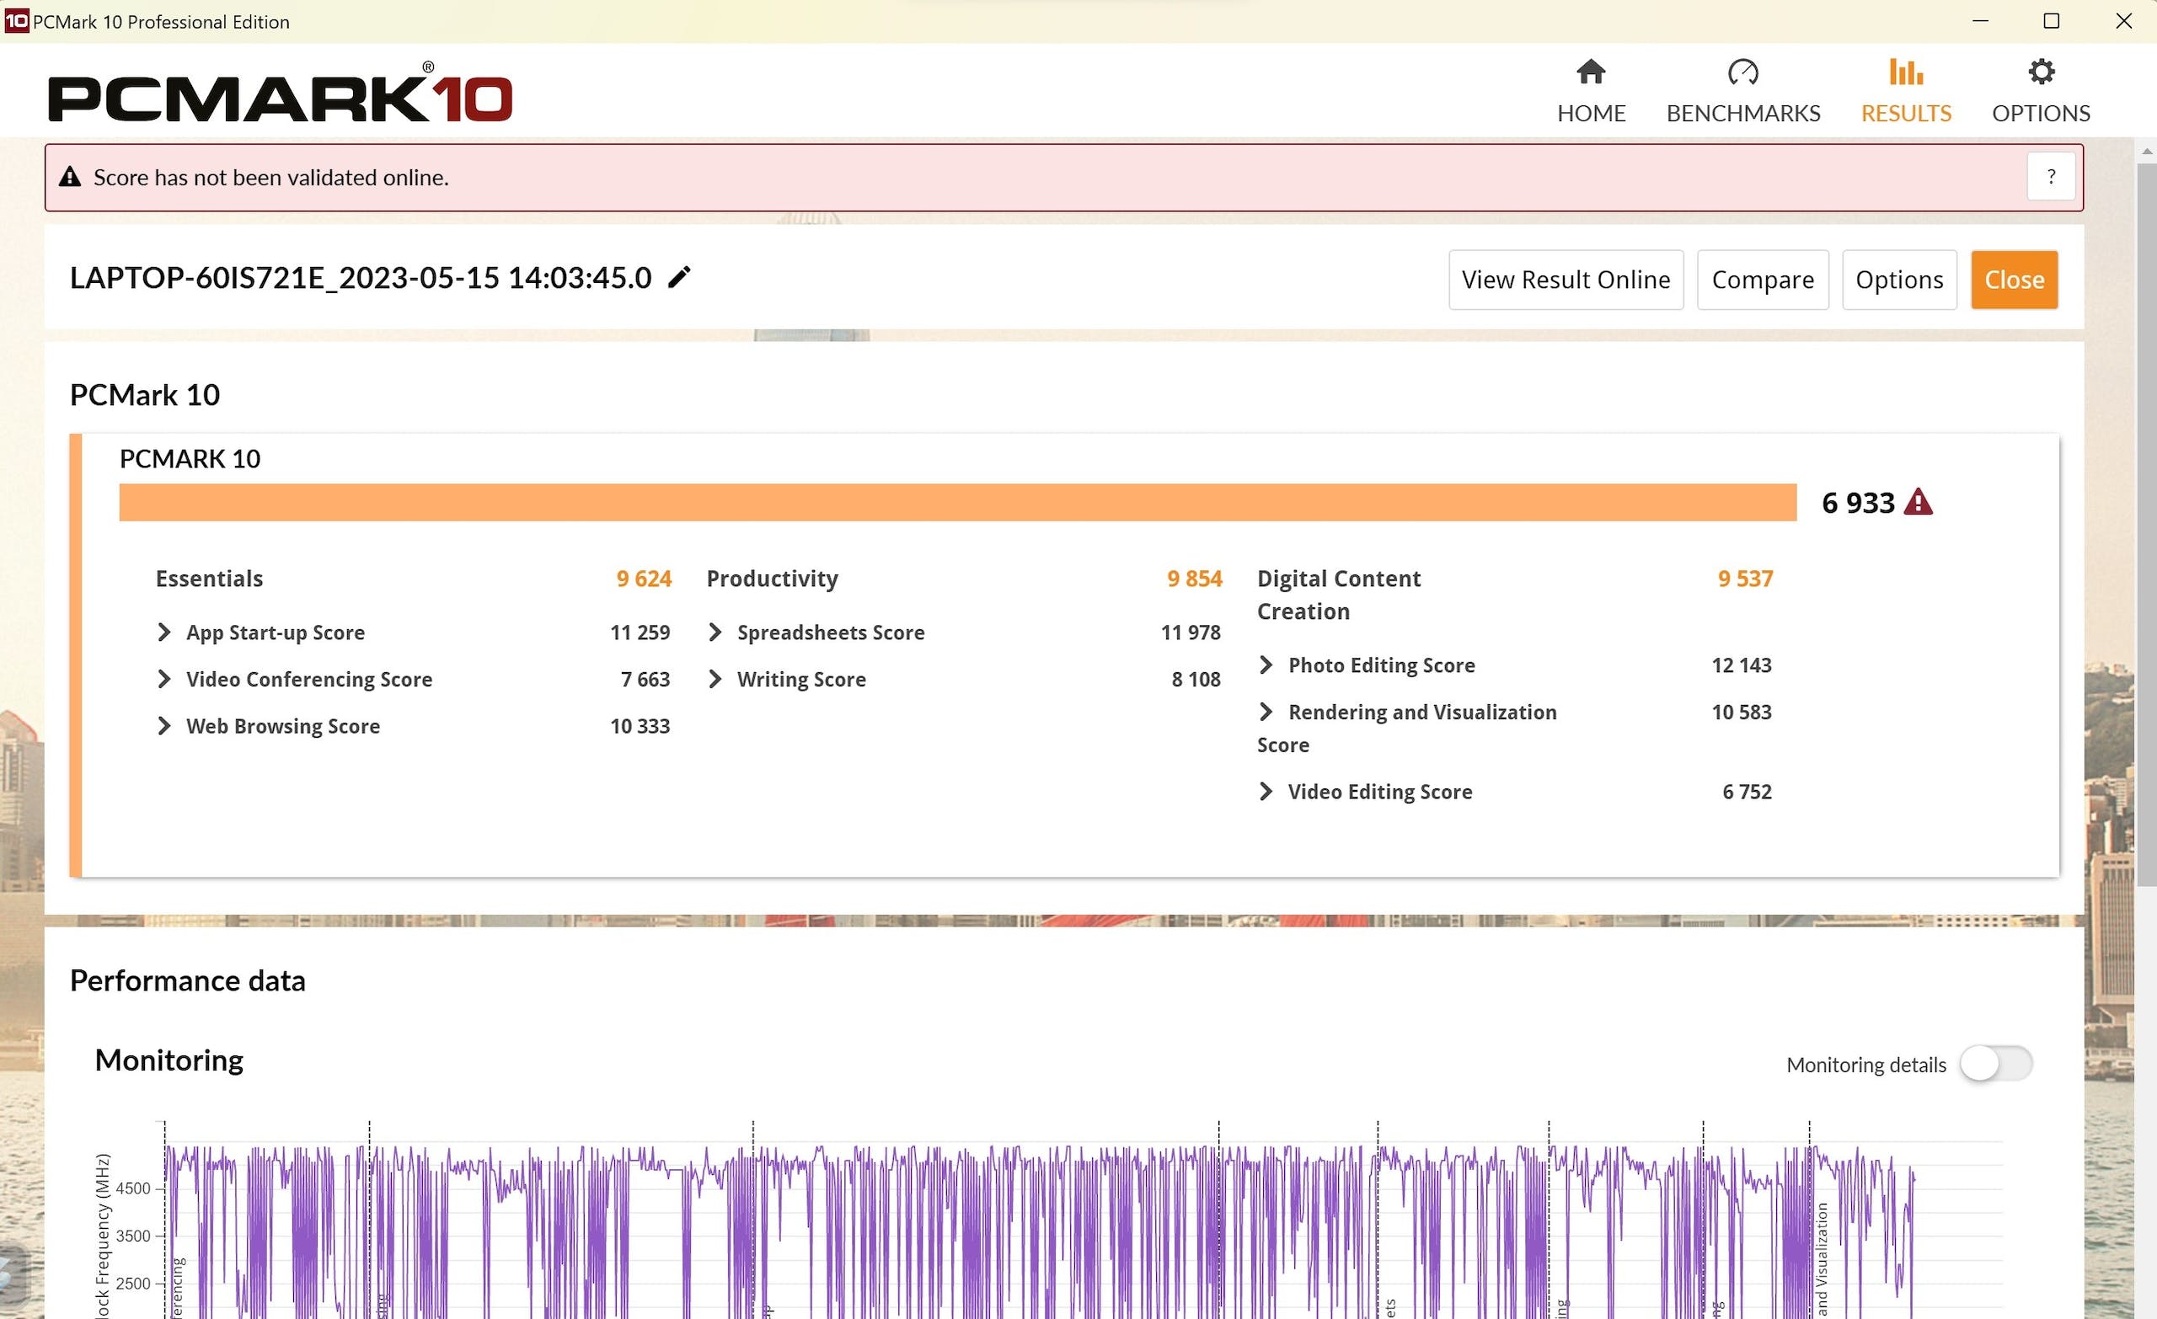Expand Writing Score details
Screen dimensions: 2157x1319
tap(715, 679)
